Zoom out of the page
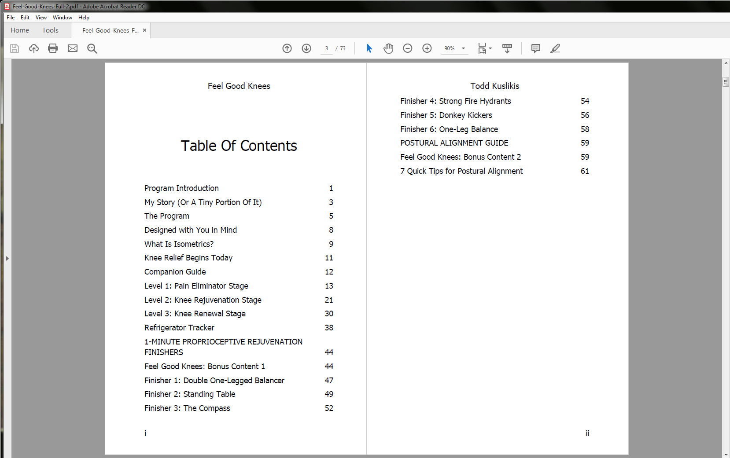This screenshot has width=730, height=458. [x=407, y=48]
